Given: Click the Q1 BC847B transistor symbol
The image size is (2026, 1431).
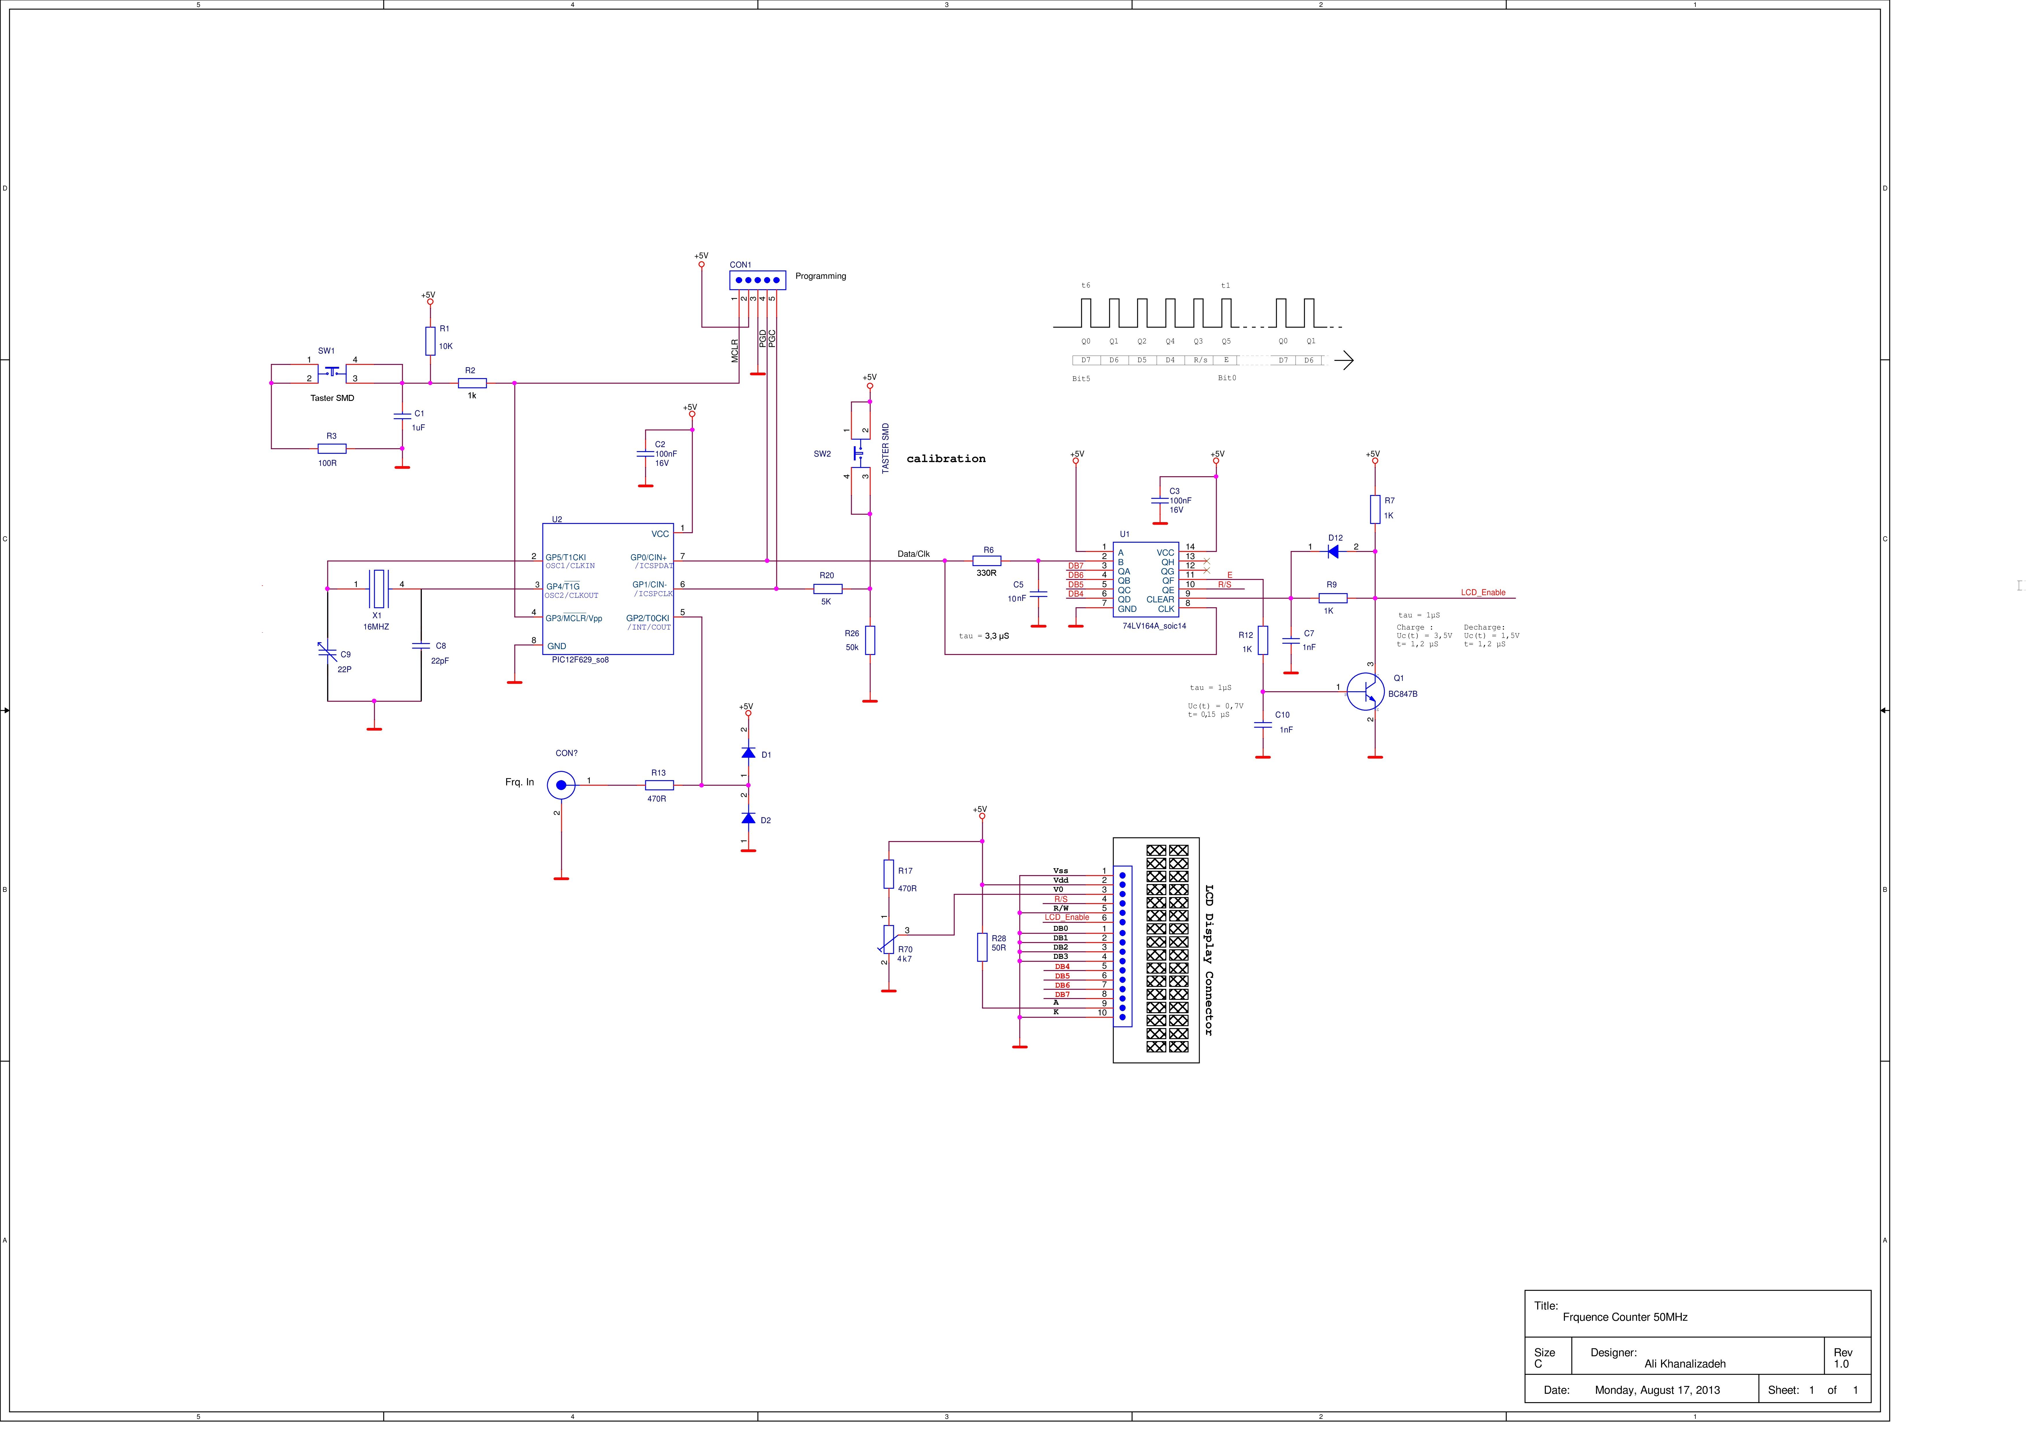Looking at the screenshot, I should 1366,692.
